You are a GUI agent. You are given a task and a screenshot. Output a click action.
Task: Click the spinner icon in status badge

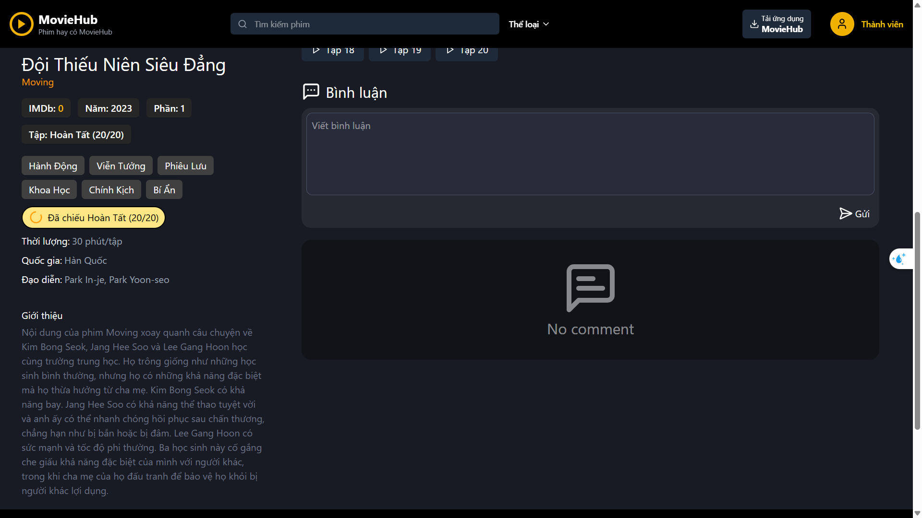(36, 218)
